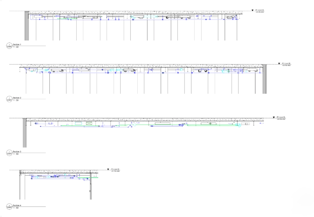Click the level triangle marker for Section 3
This screenshot has height=217, width=314.
pos(274,118)
